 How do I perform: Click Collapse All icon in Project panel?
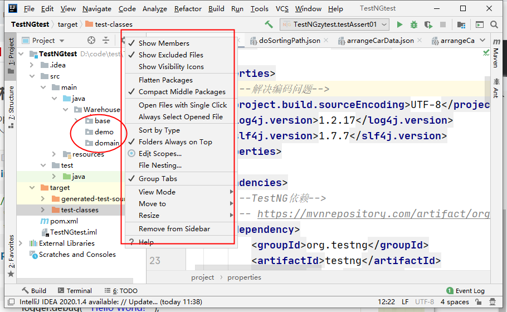106,40
